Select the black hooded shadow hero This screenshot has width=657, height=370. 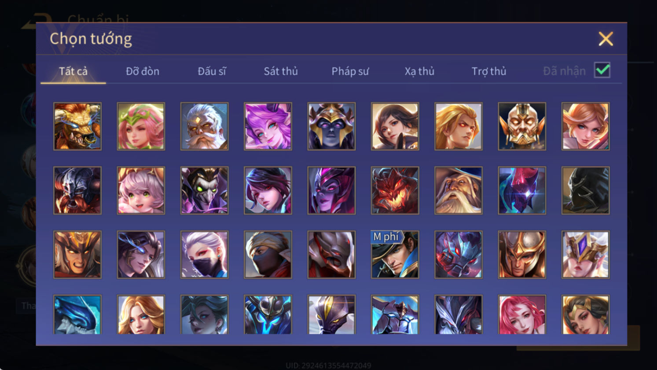click(x=585, y=190)
